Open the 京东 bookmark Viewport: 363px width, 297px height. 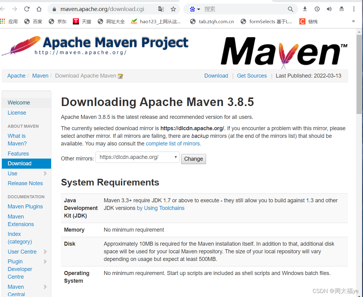(x=58, y=21)
